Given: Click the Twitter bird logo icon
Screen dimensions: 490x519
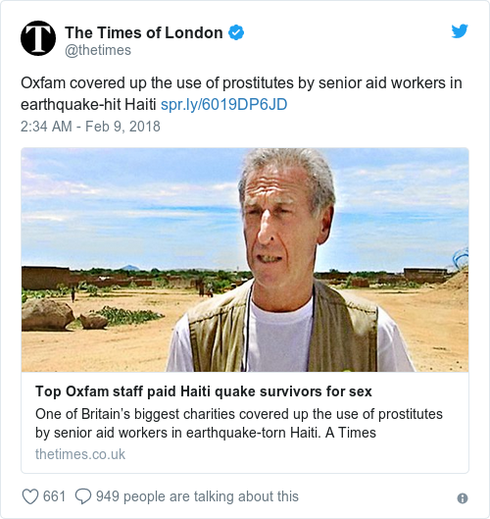Looking at the screenshot, I should (460, 31).
